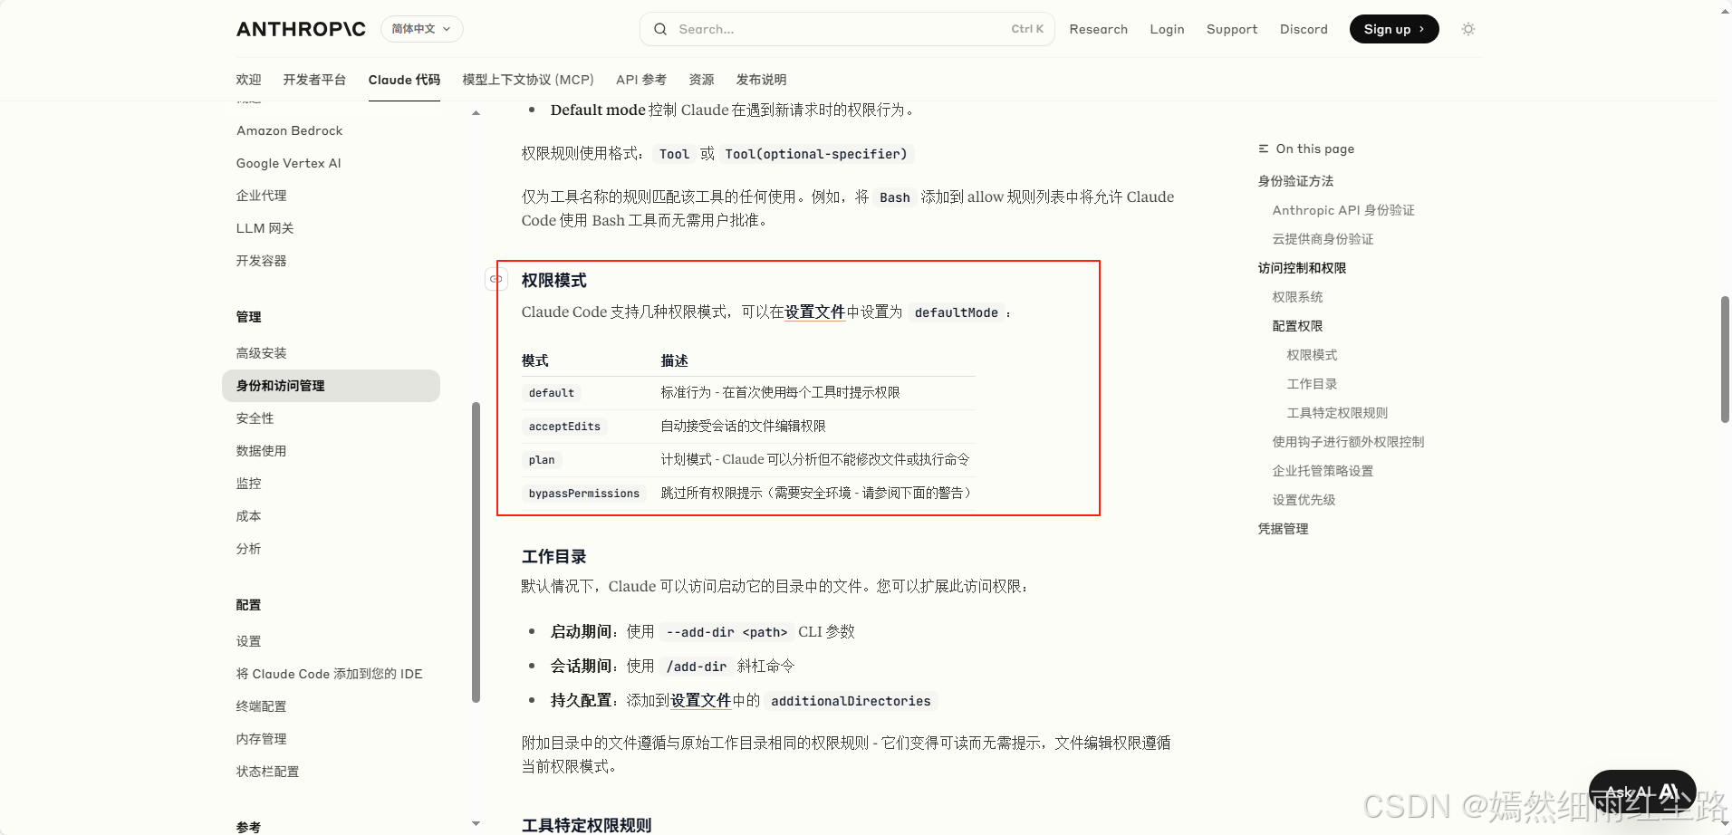
Task: Jump to 使用钩子进行额外权限控制 section
Action: tap(1348, 442)
